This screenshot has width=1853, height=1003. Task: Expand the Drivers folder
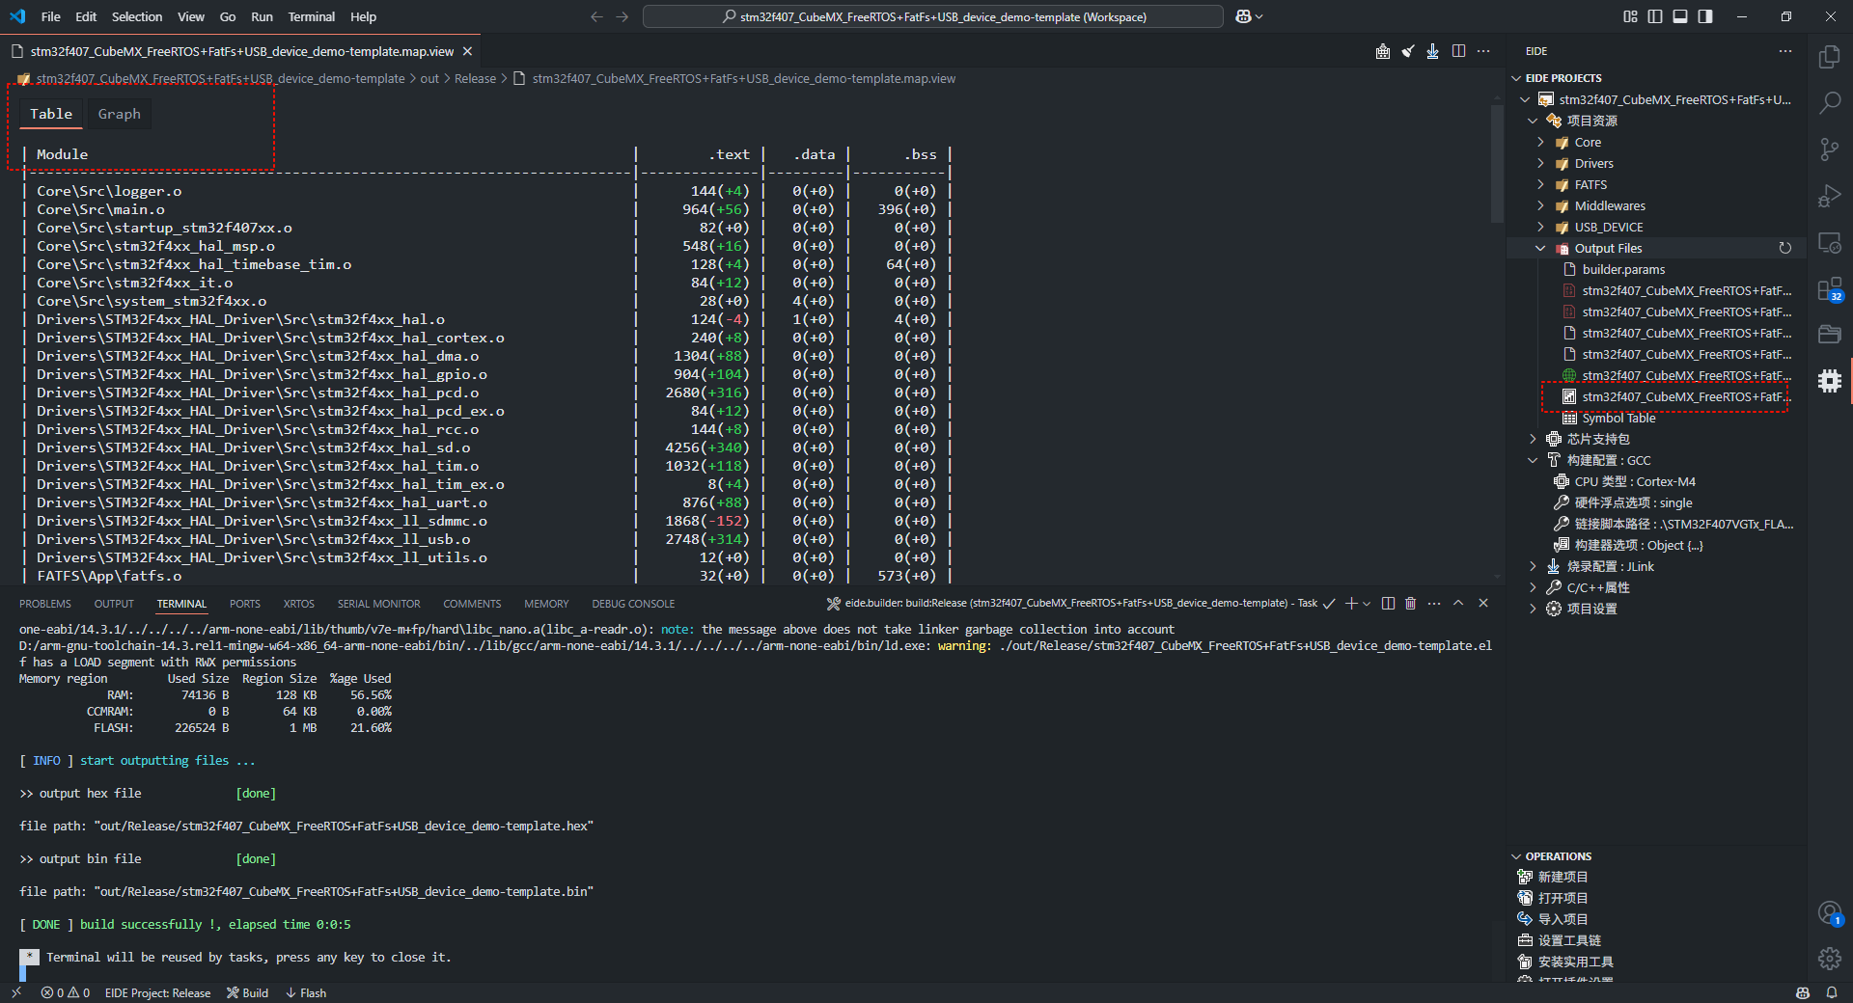(x=1540, y=163)
